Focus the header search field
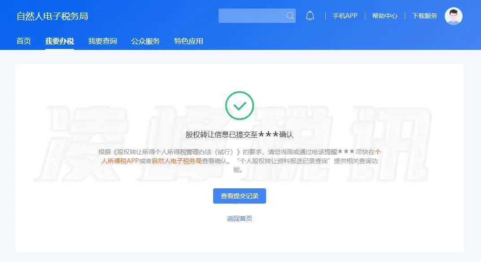 [x=257, y=16]
